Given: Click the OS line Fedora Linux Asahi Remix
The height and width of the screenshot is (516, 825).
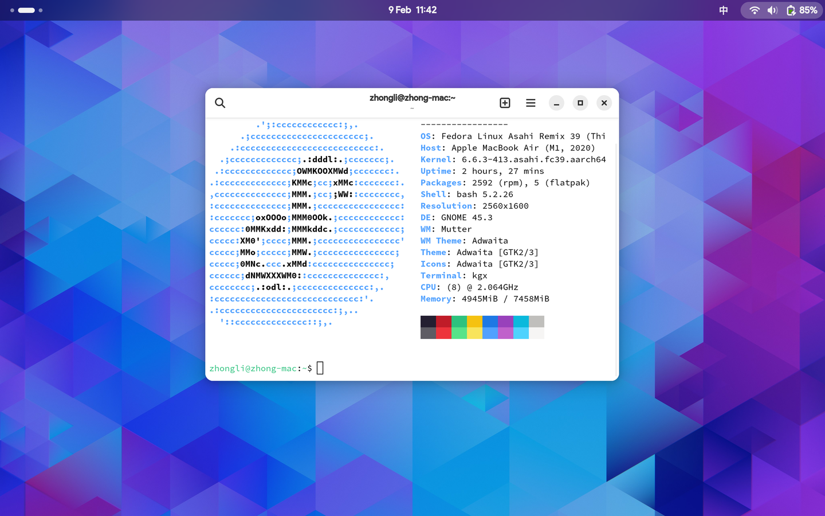Looking at the screenshot, I should coord(513,136).
